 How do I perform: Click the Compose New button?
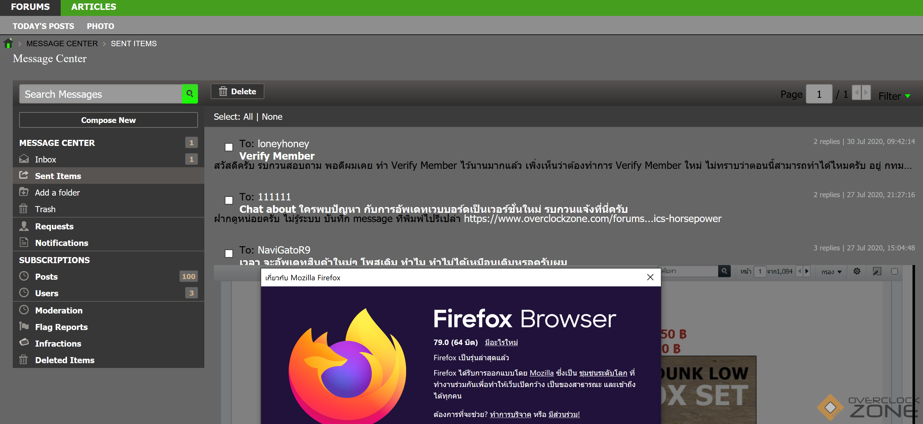(x=108, y=120)
